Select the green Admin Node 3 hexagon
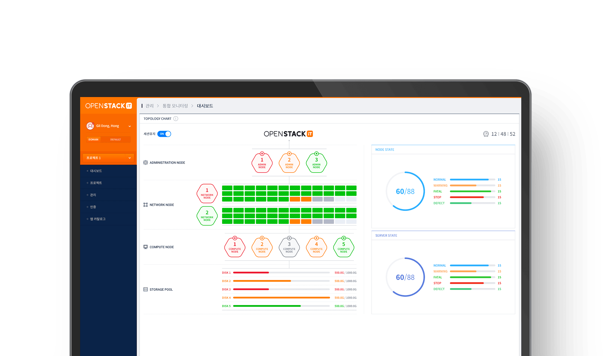The width and height of the screenshot is (603, 356). click(x=316, y=163)
